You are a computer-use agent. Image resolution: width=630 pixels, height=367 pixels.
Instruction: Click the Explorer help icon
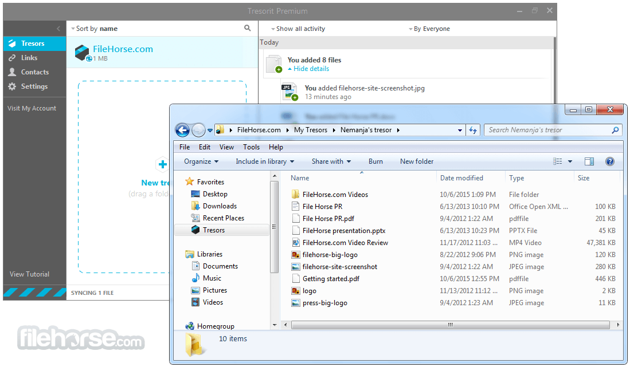(x=609, y=161)
